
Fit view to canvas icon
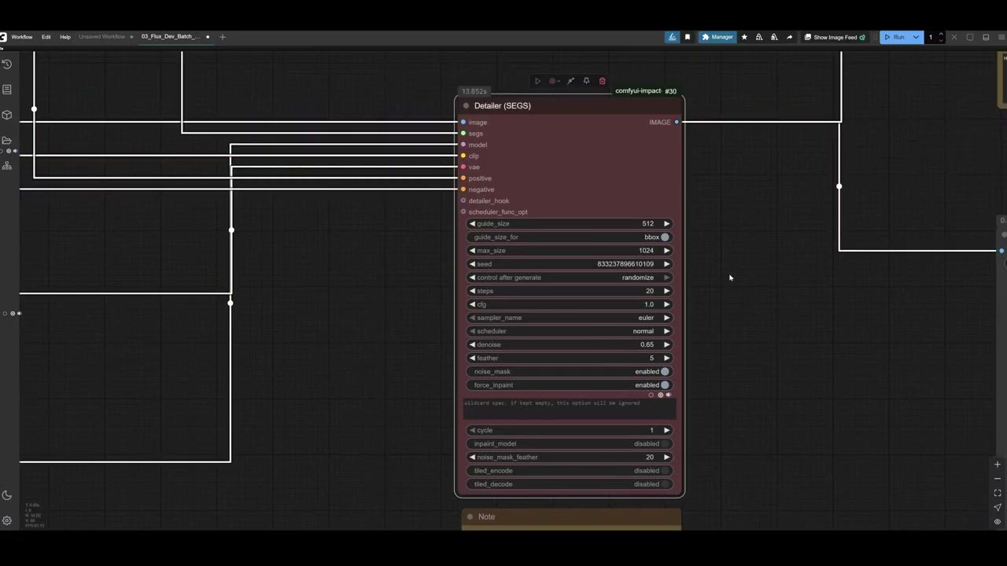click(x=998, y=493)
